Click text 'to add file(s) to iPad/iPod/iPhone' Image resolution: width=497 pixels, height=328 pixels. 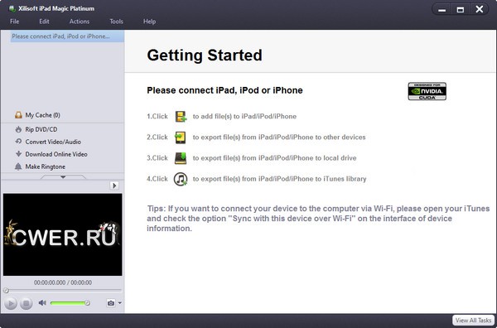pyautogui.click(x=244, y=116)
